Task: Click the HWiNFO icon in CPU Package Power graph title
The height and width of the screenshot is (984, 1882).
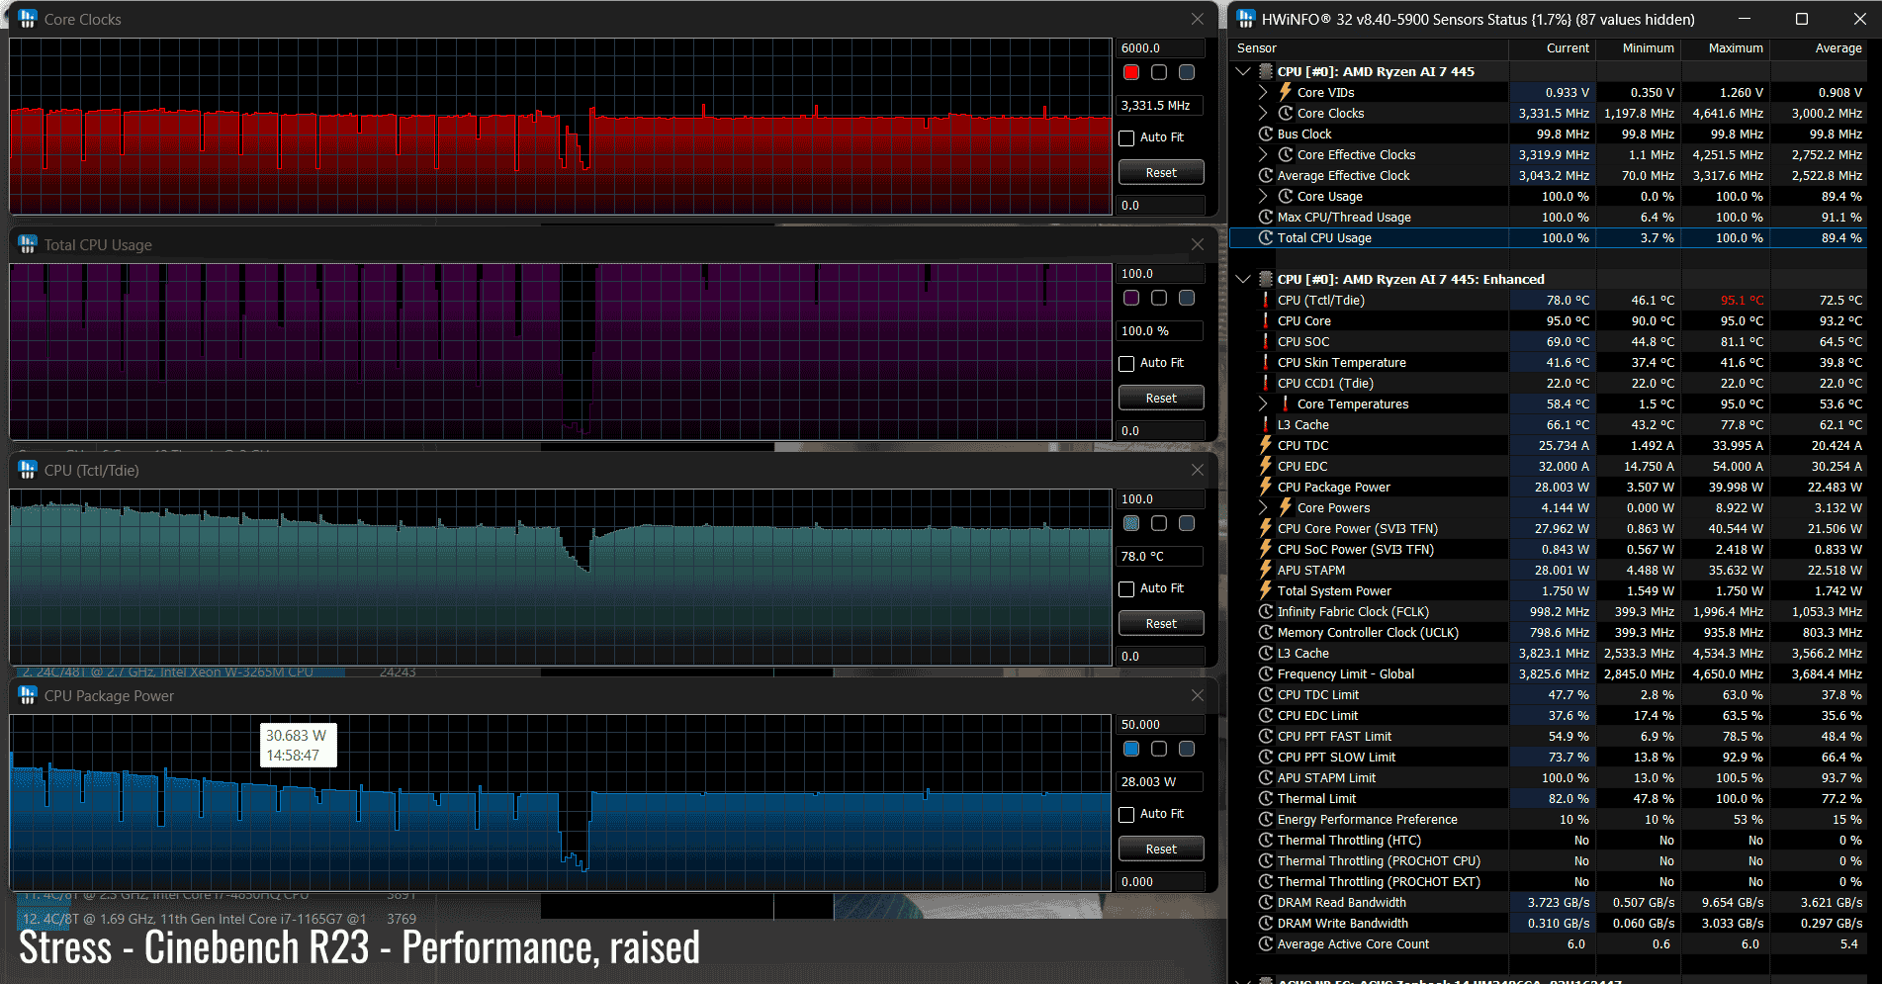Action: click(x=28, y=695)
